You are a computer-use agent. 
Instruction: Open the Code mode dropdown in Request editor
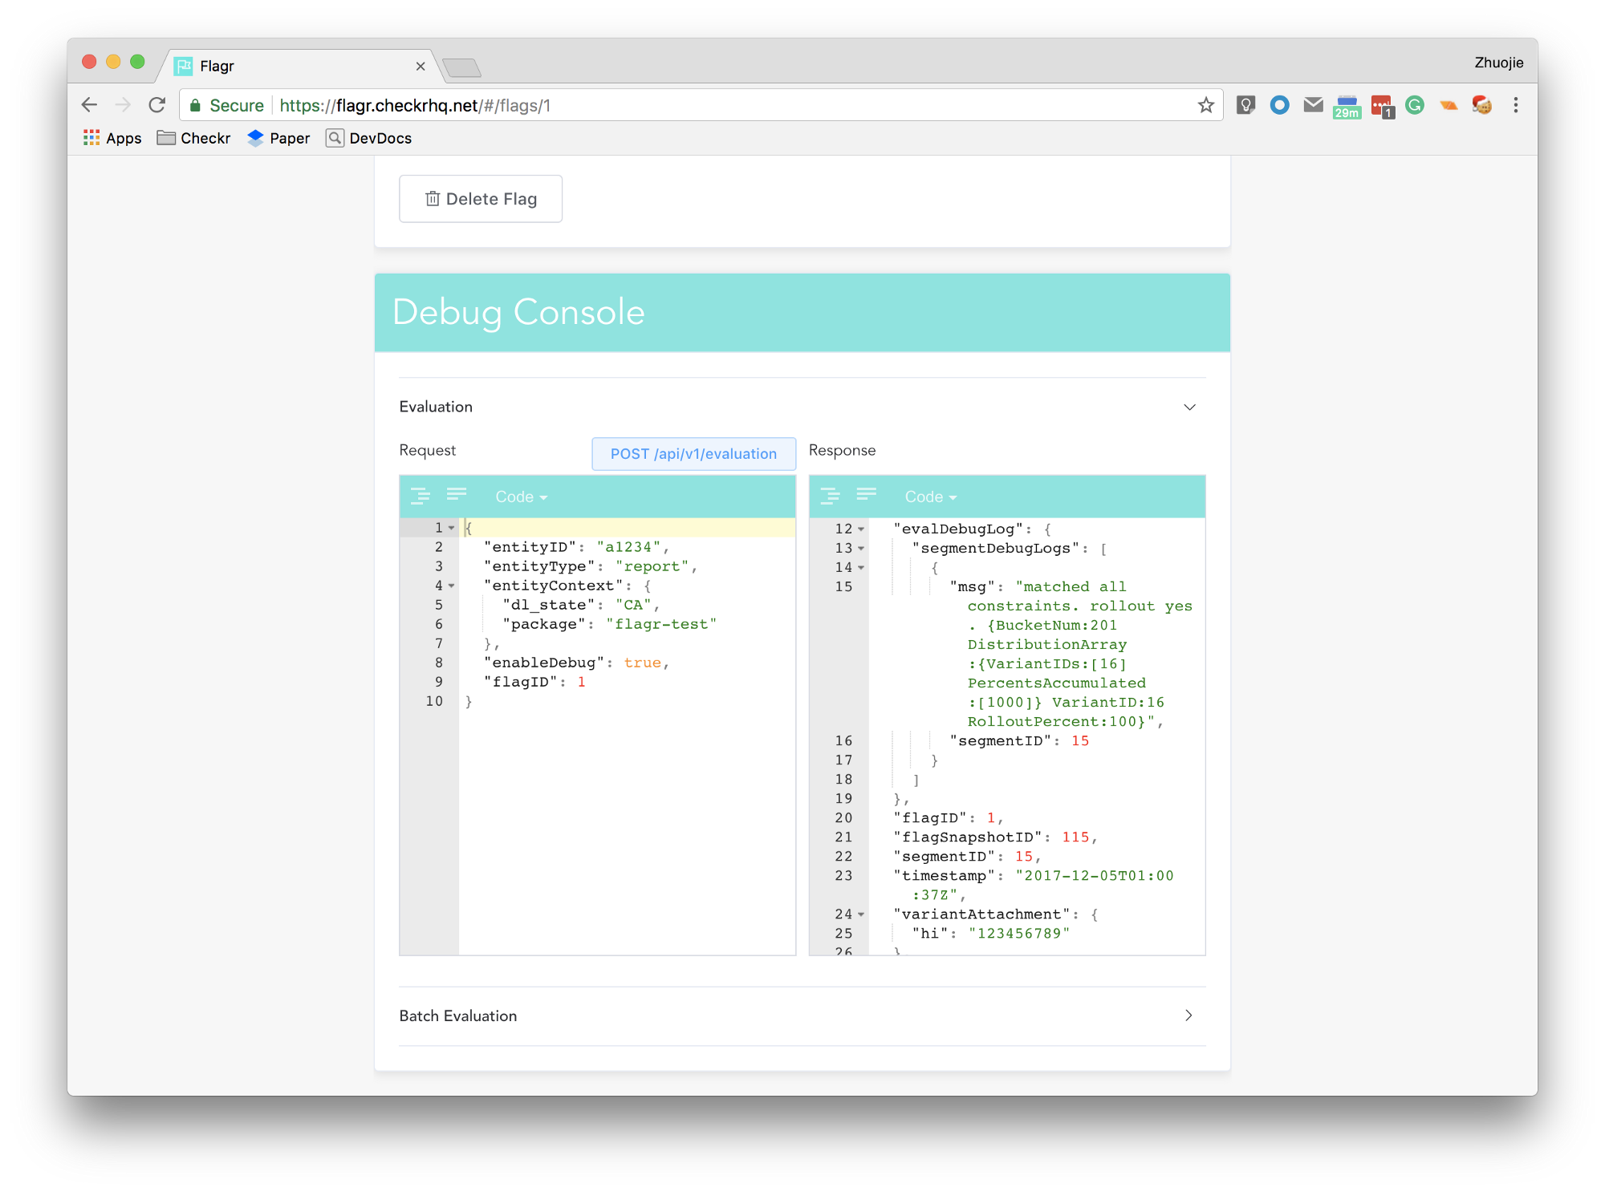pos(521,497)
